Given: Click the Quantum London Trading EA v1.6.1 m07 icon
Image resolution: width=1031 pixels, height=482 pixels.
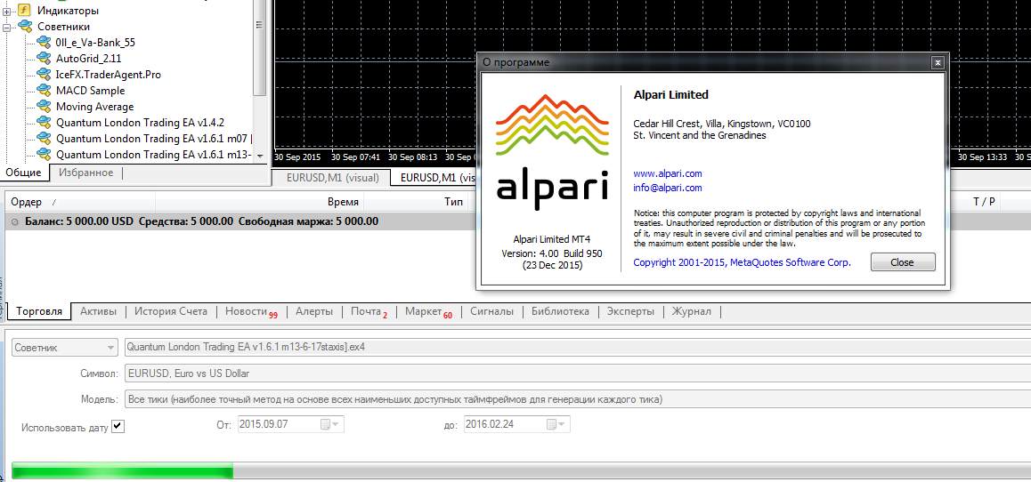Looking at the screenshot, I should [44, 139].
